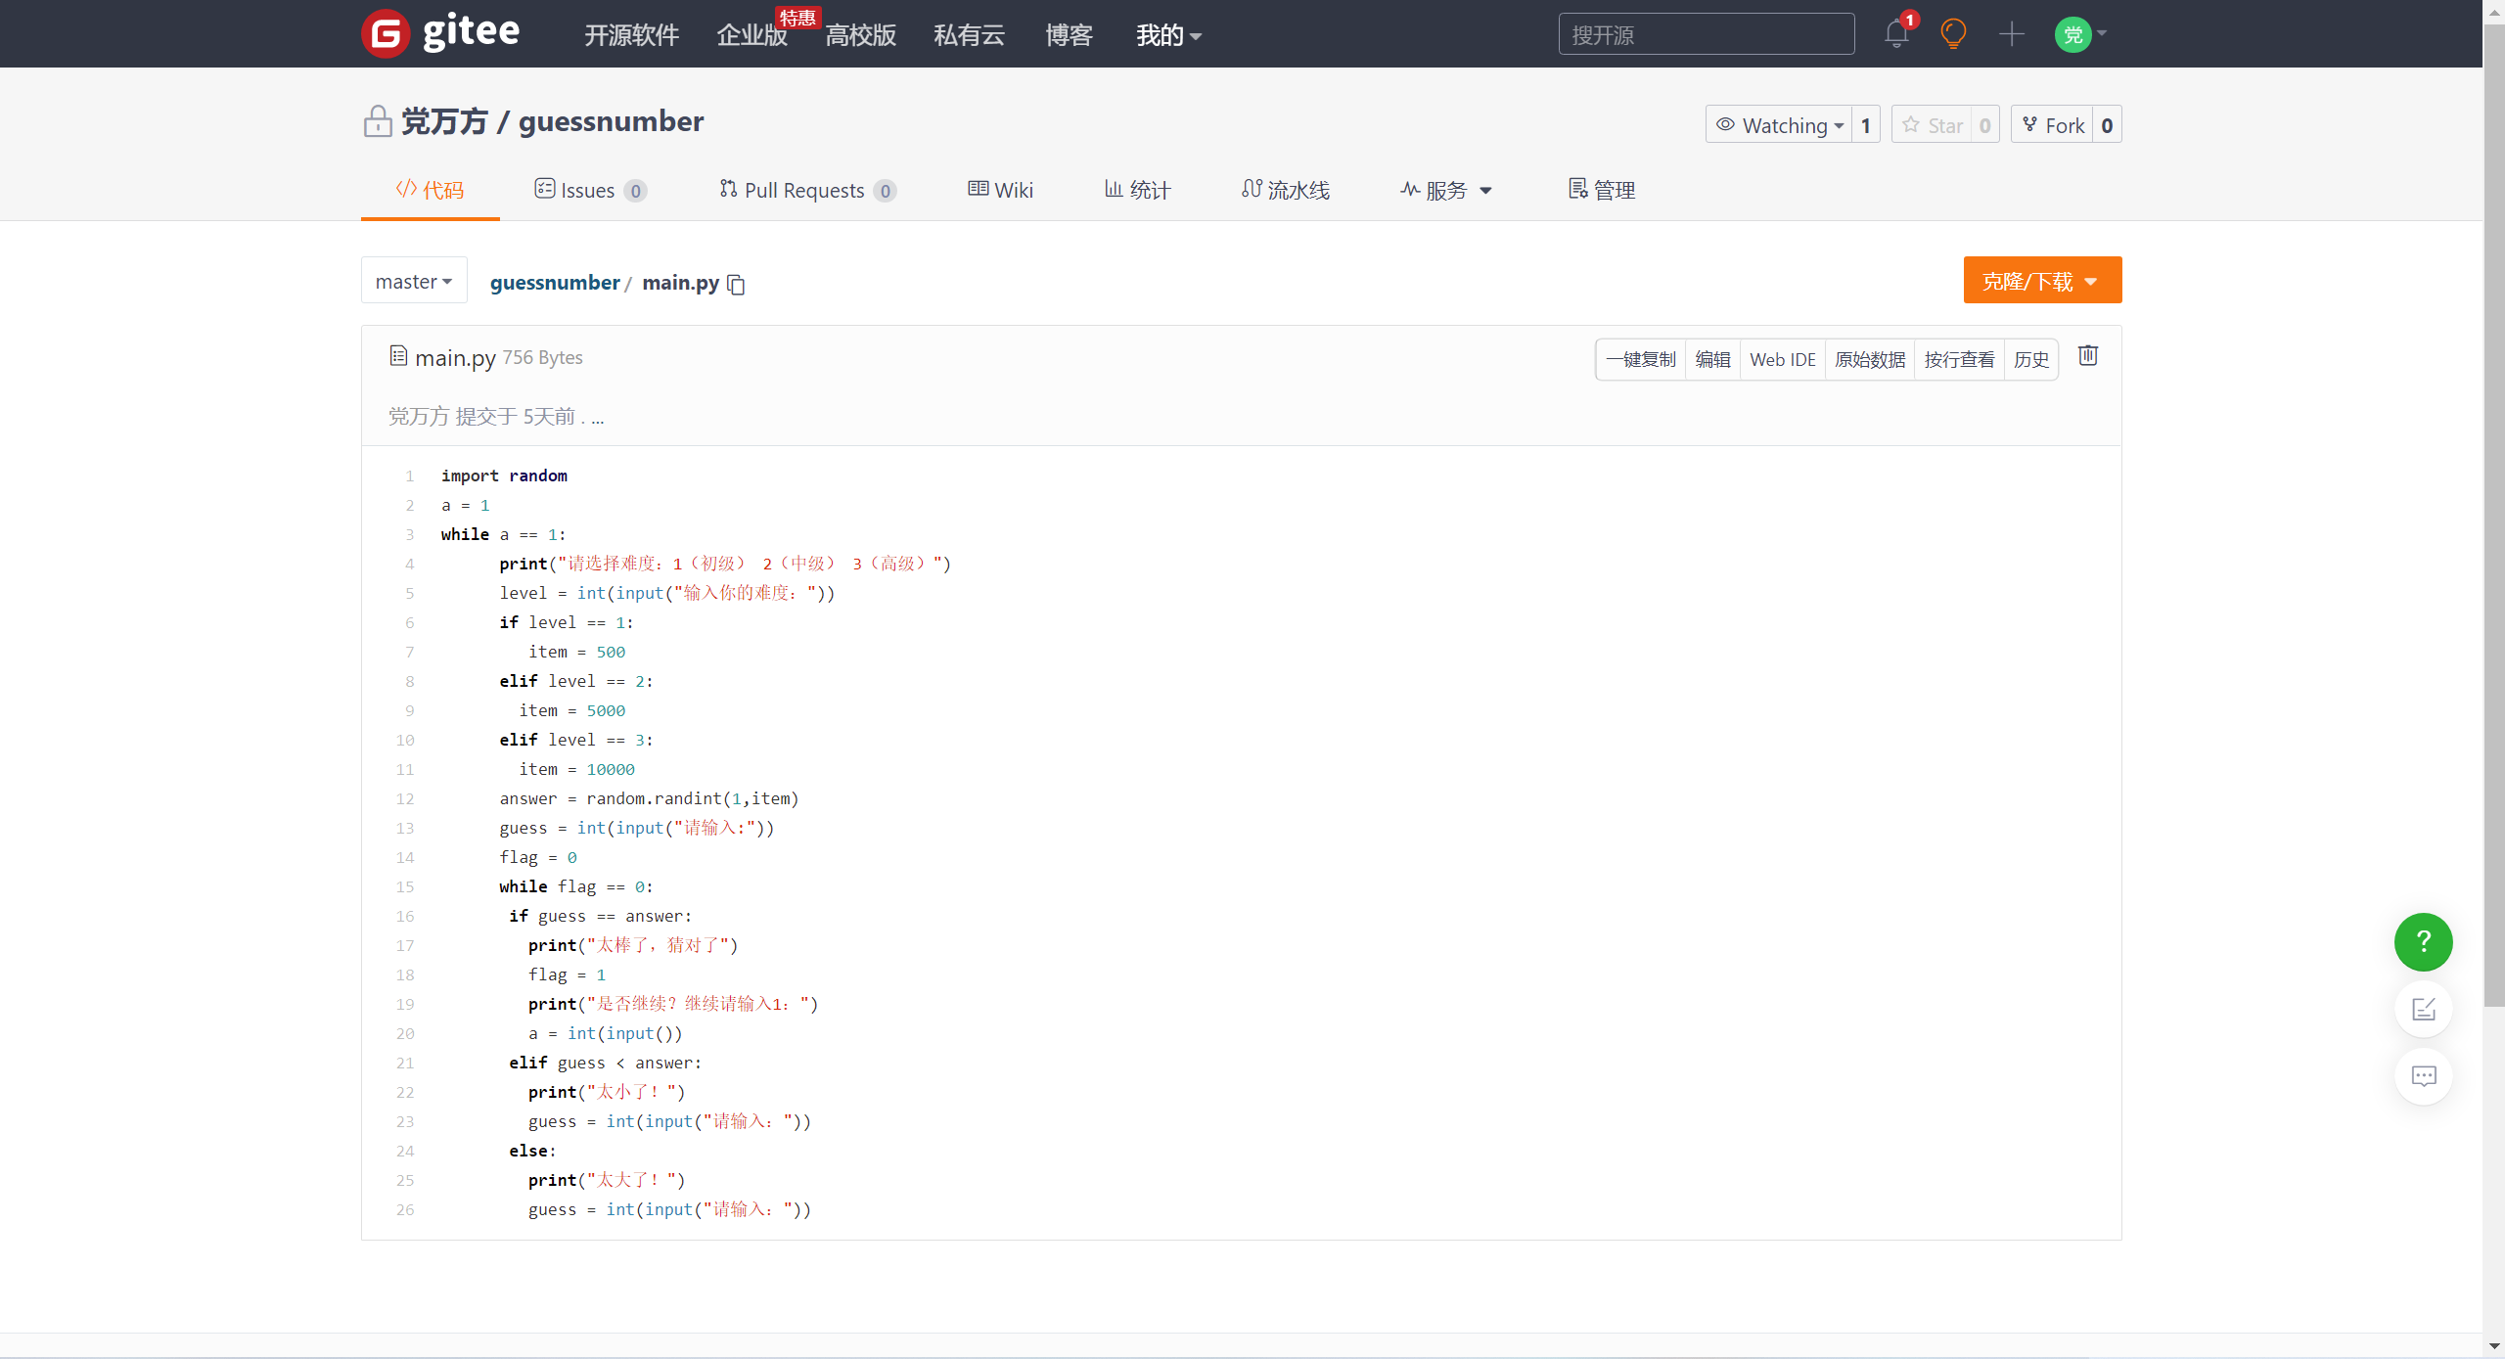Expand the master branch dropdown

414,282
